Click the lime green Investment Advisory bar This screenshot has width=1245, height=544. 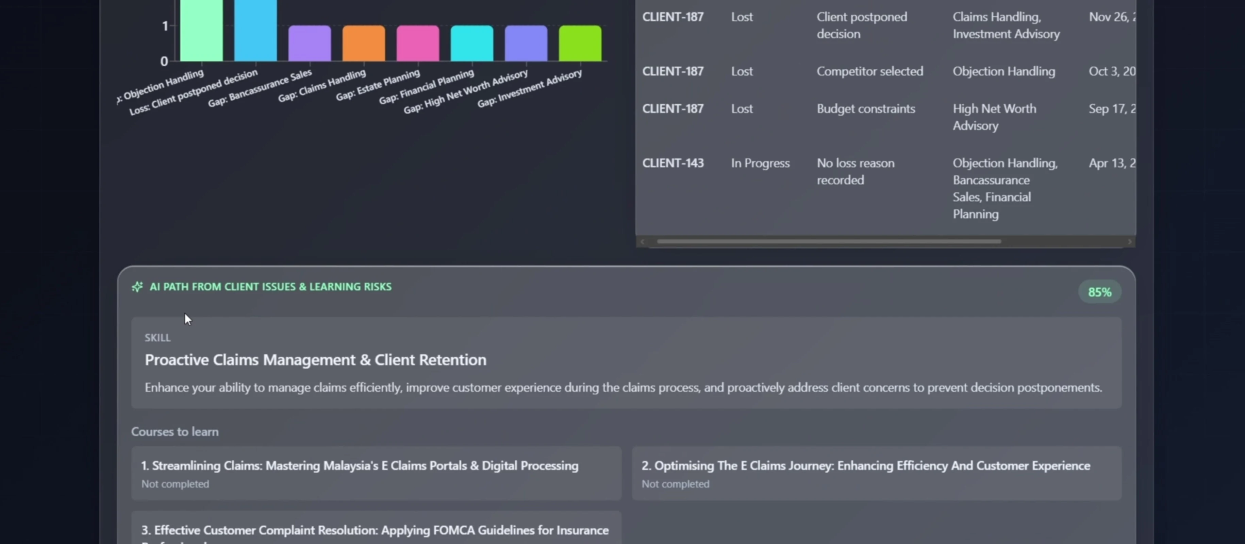(580, 44)
